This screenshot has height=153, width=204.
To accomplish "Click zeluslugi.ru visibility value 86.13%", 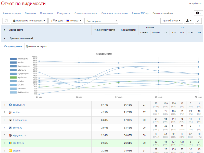I will click(x=128, y=105).
